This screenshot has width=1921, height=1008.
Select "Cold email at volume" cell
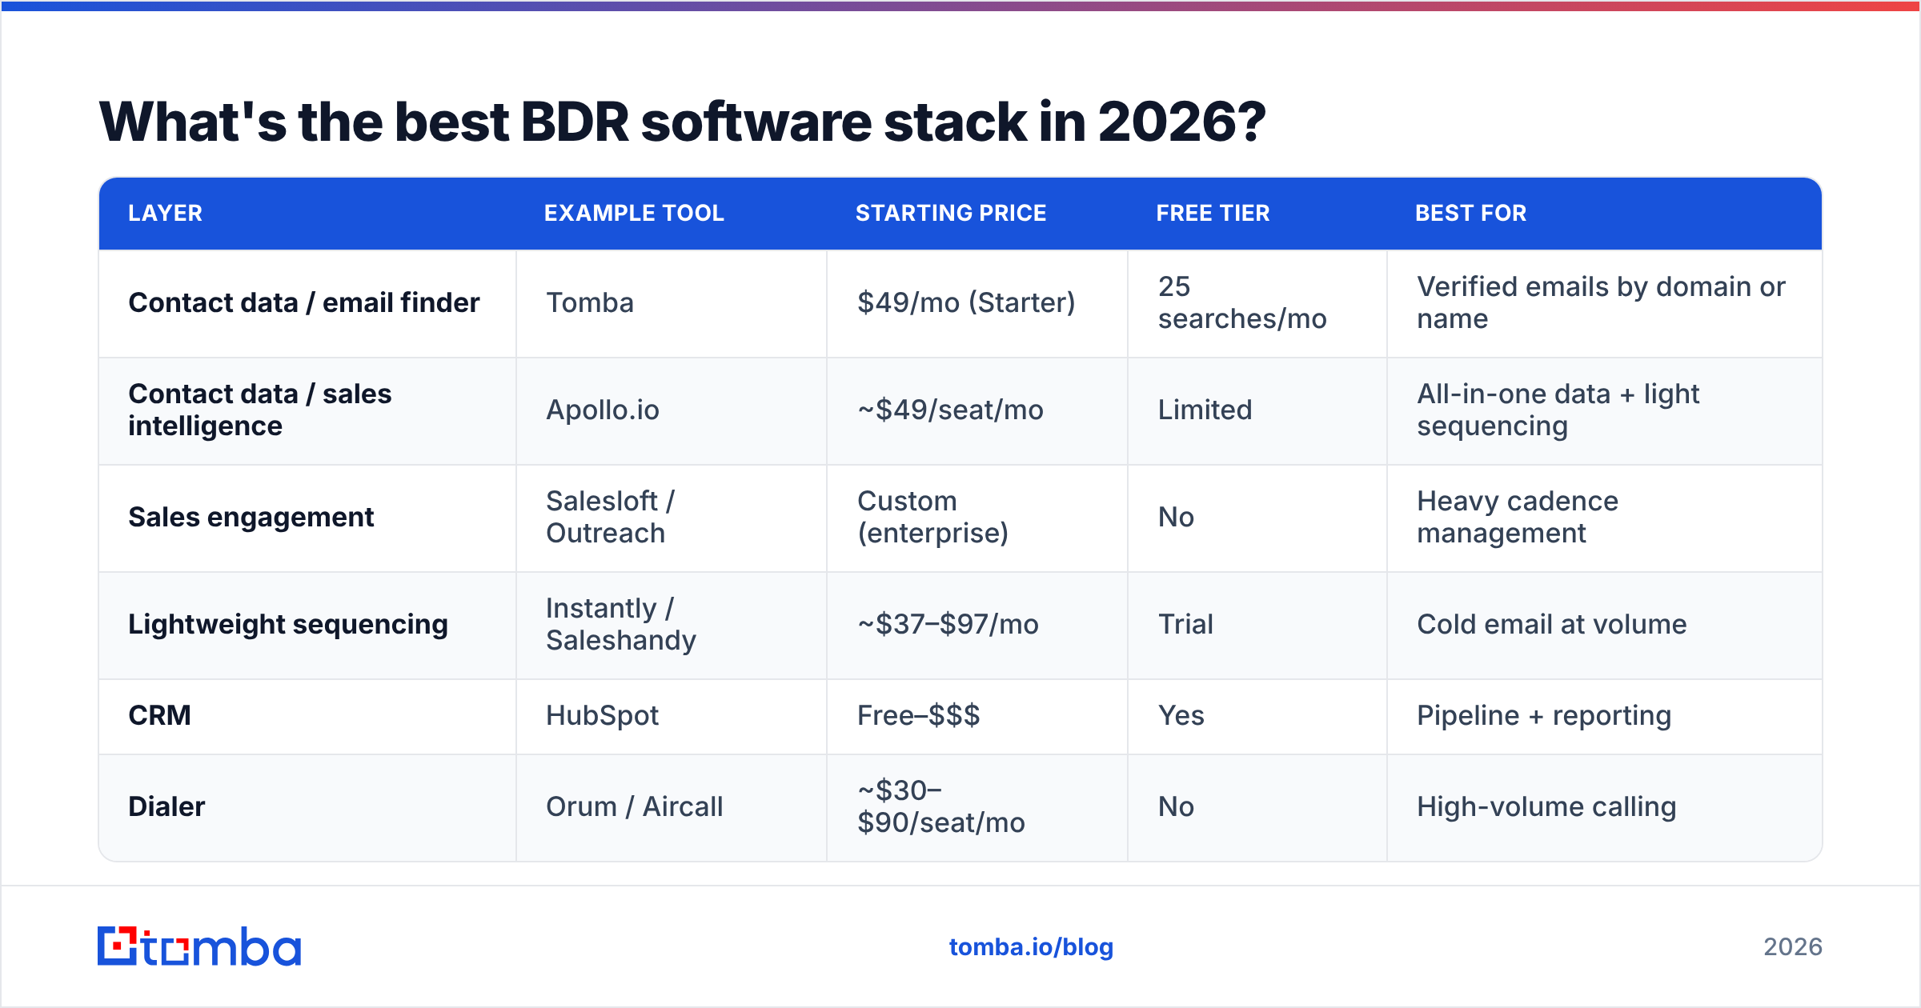point(1605,625)
